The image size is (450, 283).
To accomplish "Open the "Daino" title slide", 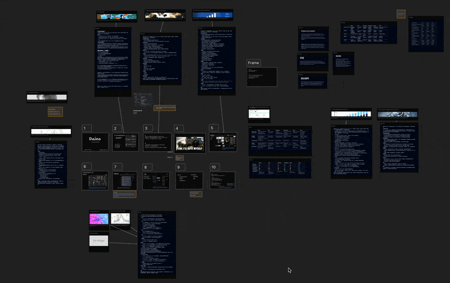I will click(95, 142).
